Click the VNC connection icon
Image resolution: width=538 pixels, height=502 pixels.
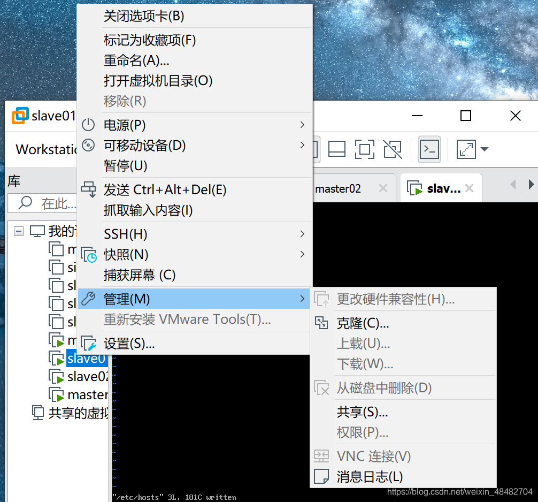point(321,456)
